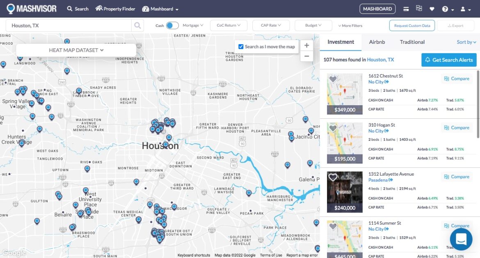This screenshot has width=480, height=258.
Task: Click Get Search Alerts
Action: 449,60
